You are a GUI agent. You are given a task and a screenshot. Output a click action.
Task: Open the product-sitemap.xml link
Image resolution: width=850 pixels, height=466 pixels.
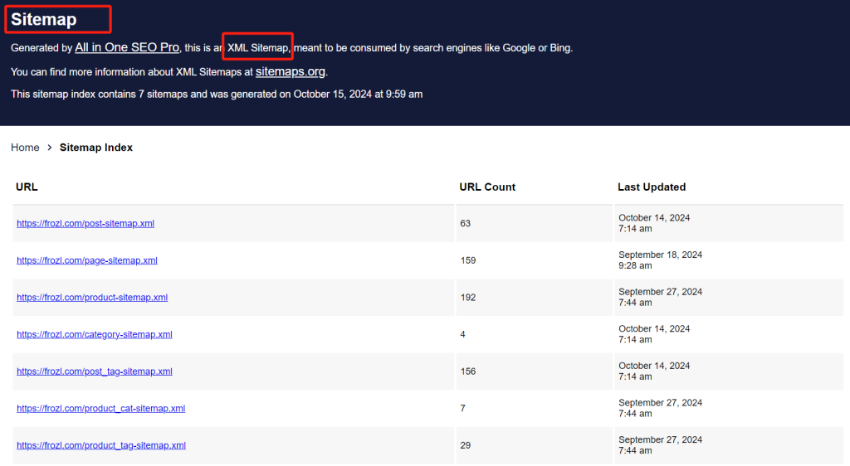(x=92, y=297)
